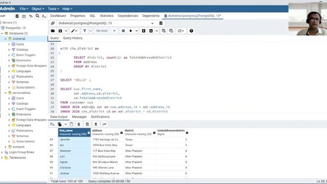Image resolution: width=327 pixels, height=184 pixels.
Task: Open PSQL tool terminal icon
Action: click(44, 16)
